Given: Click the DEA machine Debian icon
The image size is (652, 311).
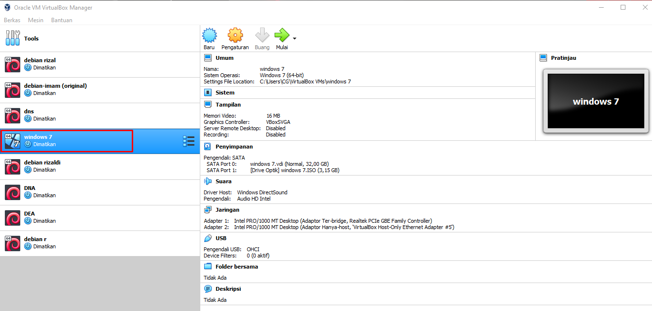Looking at the screenshot, I should (13, 218).
